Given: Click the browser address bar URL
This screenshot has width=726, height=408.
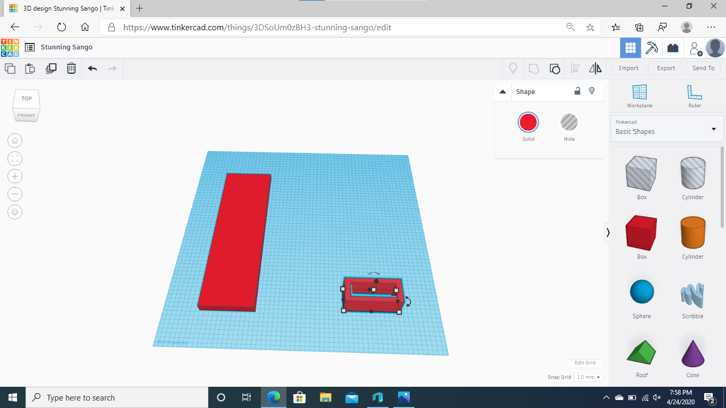Looking at the screenshot, I should 257,27.
